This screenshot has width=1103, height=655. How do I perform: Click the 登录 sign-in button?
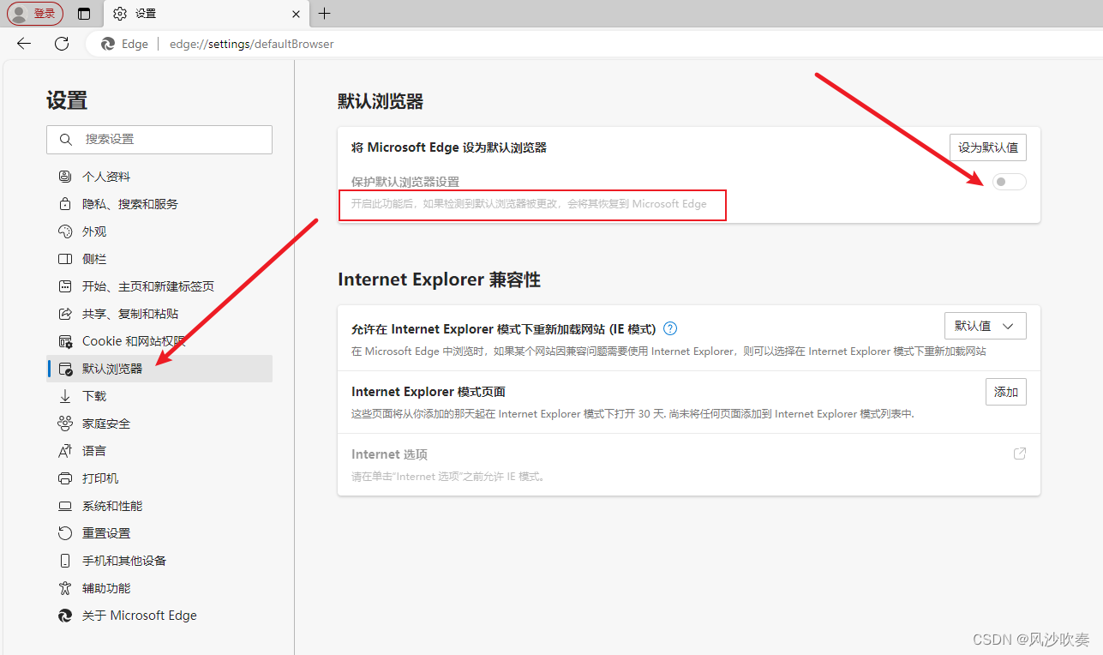(35, 14)
